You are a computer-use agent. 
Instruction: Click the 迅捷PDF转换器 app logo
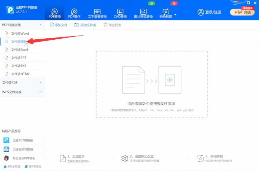[x=10, y=10]
